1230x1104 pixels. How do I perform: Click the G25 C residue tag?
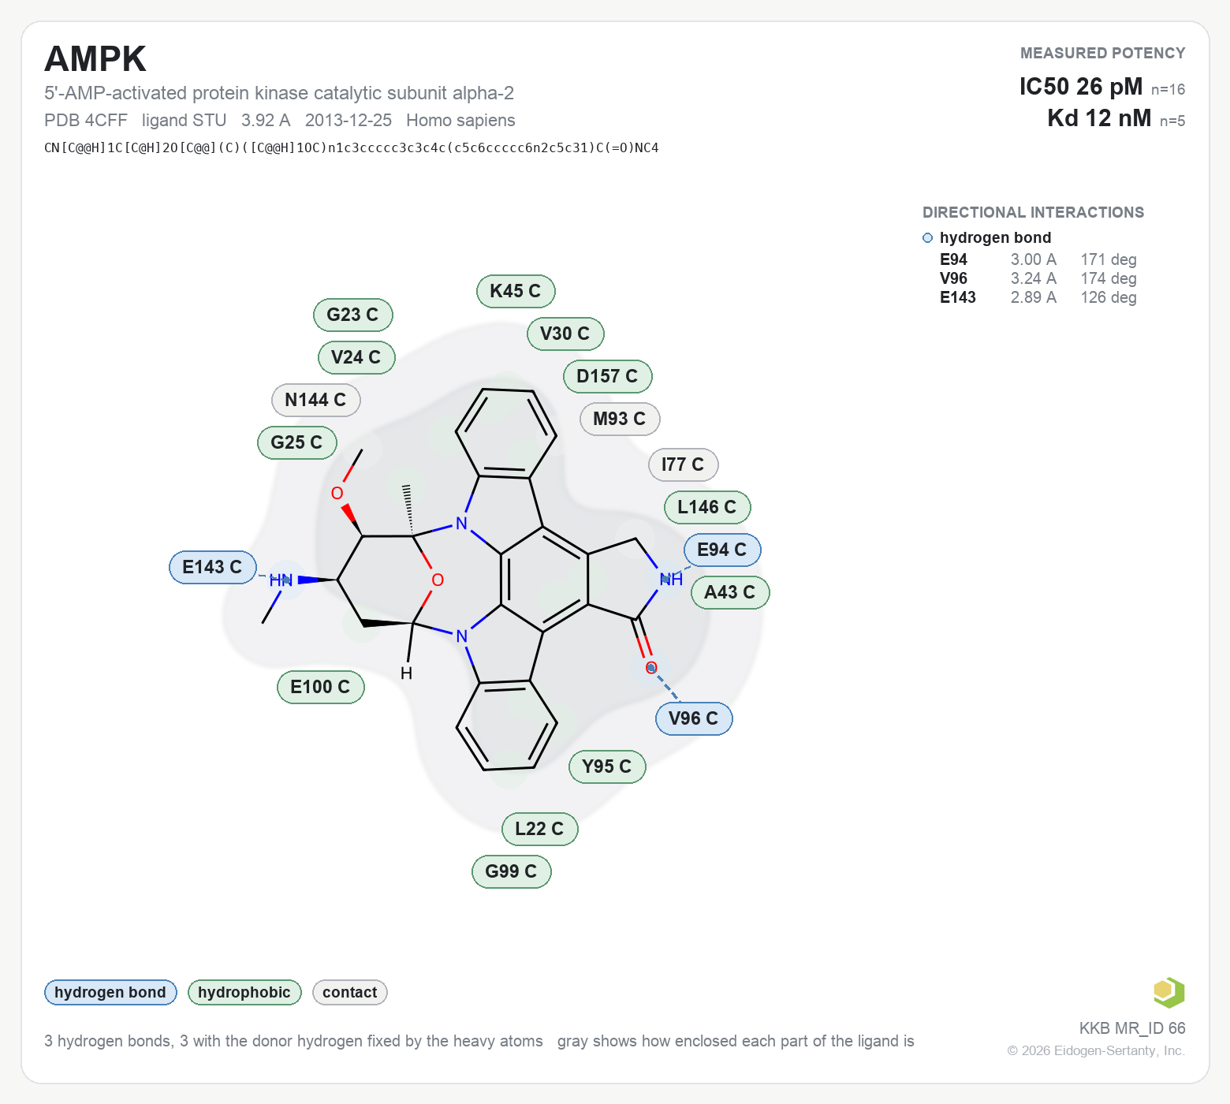point(297,442)
